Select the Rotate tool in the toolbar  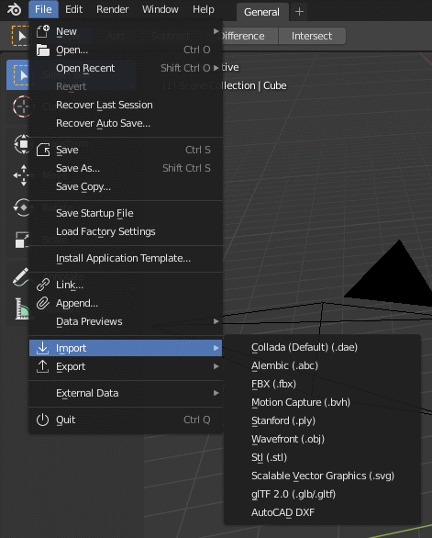click(x=21, y=207)
